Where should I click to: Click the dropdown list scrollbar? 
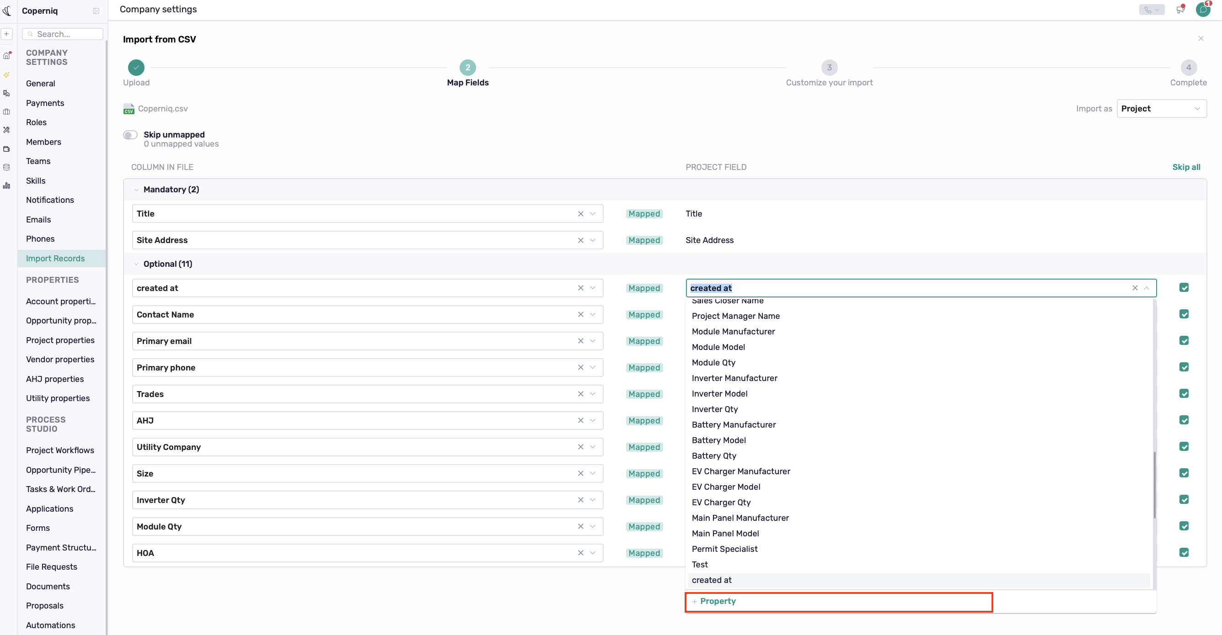coord(1154,485)
